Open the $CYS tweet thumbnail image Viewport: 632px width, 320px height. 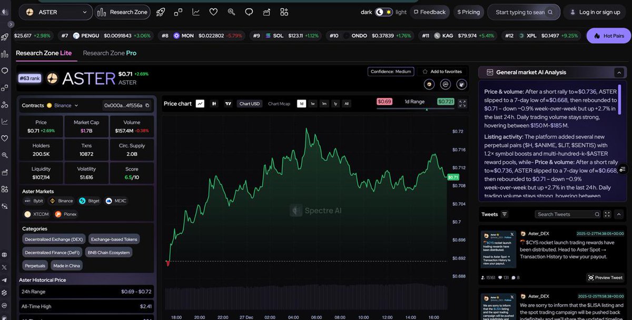coord(498,248)
